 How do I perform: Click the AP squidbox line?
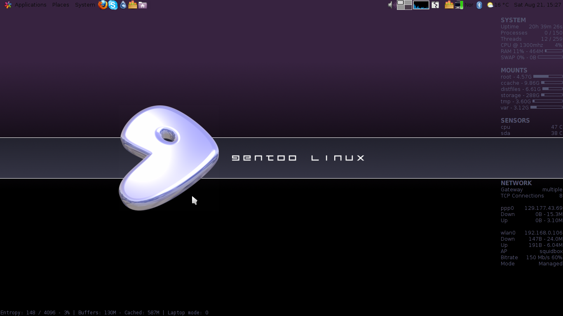pos(532,251)
